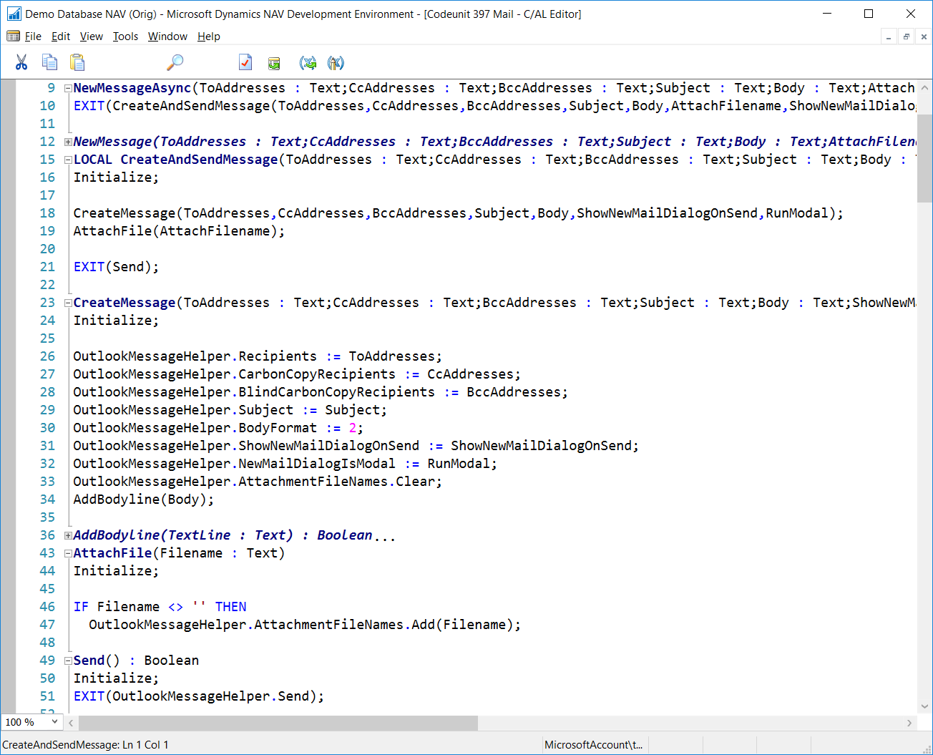The width and height of the screenshot is (933, 755).
Task: Click the document with red checkmark icon
Action: [x=245, y=63]
